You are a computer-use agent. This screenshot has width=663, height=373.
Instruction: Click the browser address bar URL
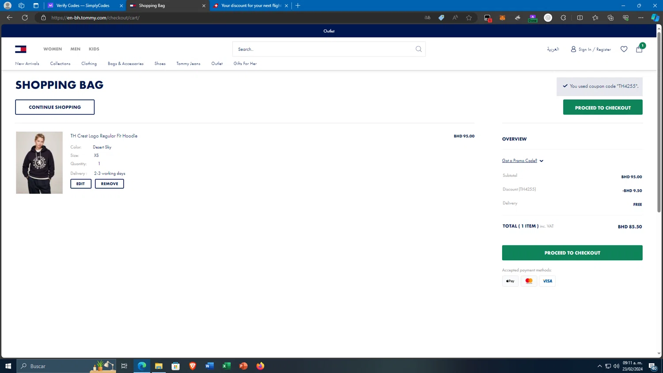click(95, 18)
